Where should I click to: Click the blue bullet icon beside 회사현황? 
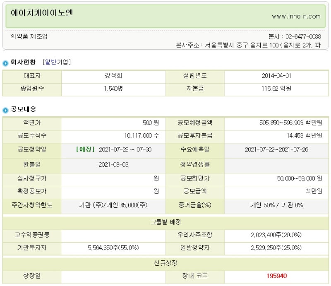coord(5,63)
